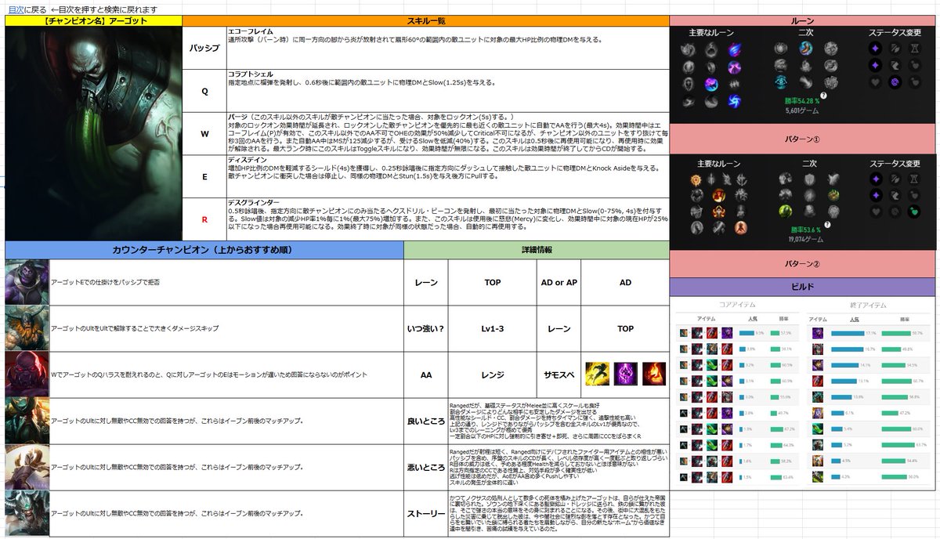Select the E skill label cell
The image size is (940, 539).
[x=204, y=176]
